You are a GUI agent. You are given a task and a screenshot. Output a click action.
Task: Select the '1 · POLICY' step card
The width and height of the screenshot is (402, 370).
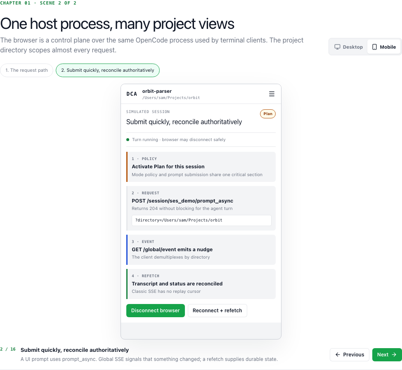pyautogui.click(x=201, y=167)
